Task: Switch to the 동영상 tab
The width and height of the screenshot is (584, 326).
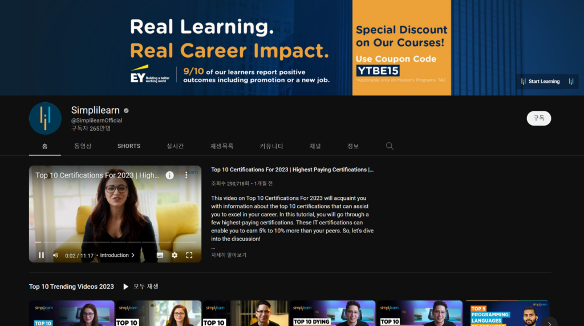Action: click(83, 146)
